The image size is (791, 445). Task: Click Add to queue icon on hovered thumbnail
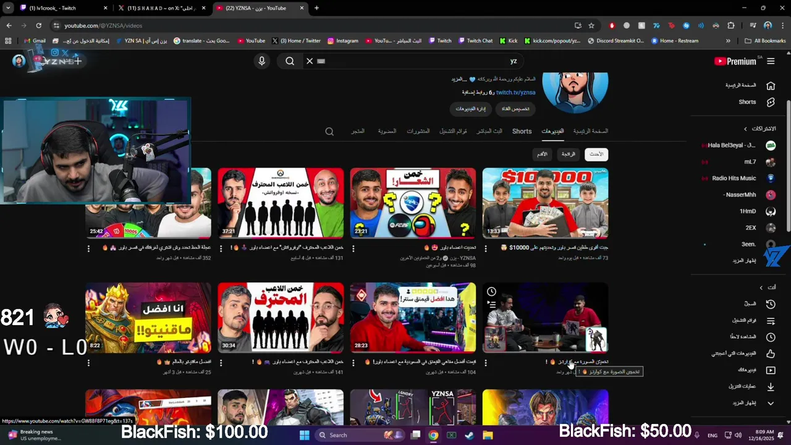491,305
